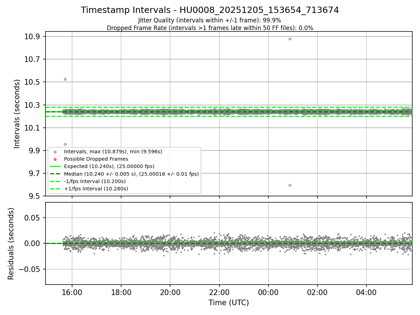
Task: Click the outlier point near 10.52 seconds after 15:40
Action: pyautogui.click(x=65, y=79)
